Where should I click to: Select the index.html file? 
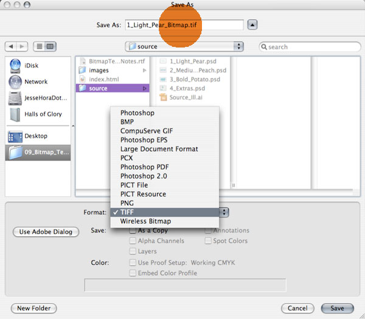click(113, 79)
